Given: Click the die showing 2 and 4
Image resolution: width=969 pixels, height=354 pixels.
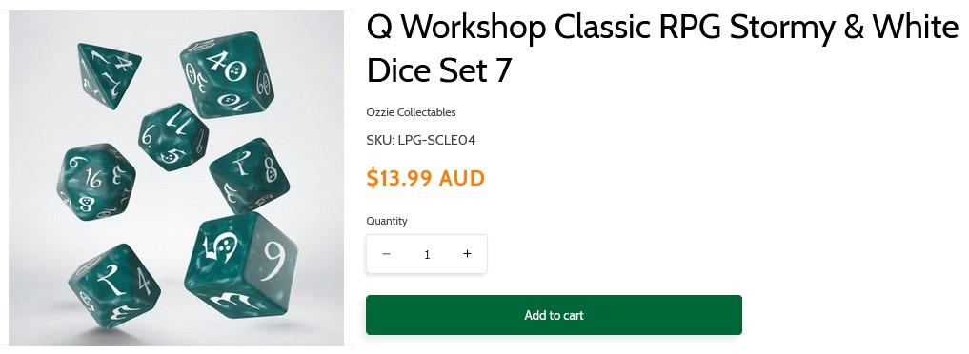Looking at the screenshot, I should pos(114,285).
